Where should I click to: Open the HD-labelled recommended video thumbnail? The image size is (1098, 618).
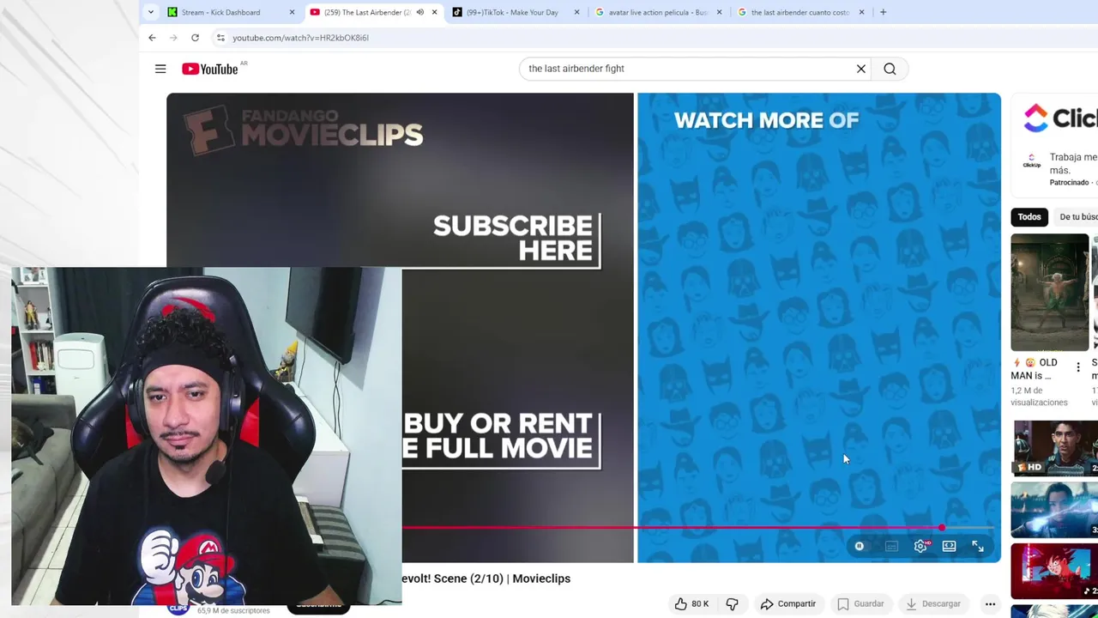1056,448
